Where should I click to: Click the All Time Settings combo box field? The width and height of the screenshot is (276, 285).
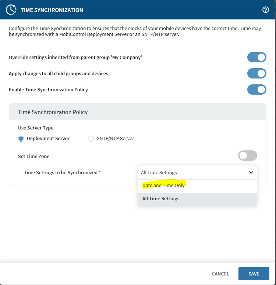tap(191, 172)
